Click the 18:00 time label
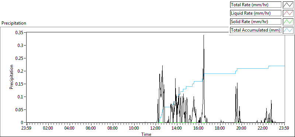The width and height of the screenshot is (295, 137). [220, 129]
